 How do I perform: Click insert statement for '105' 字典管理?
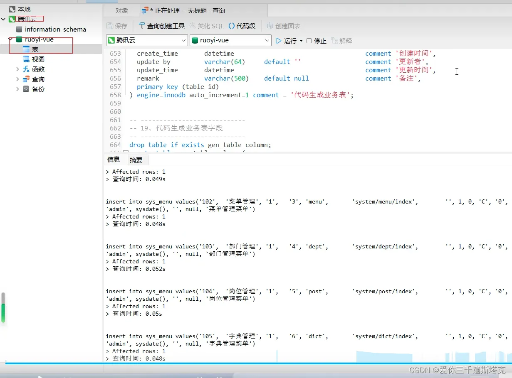pos(307,340)
